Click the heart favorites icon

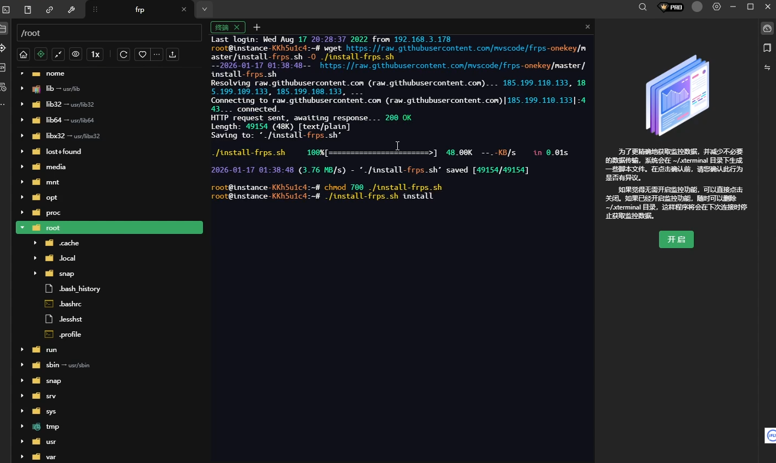click(142, 54)
